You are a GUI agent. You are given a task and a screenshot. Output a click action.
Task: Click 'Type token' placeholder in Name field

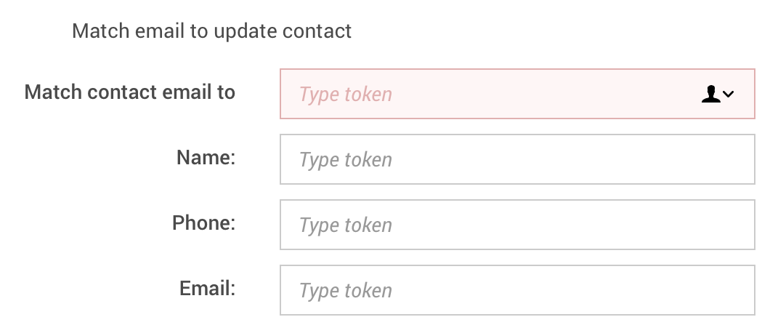tap(346, 160)
